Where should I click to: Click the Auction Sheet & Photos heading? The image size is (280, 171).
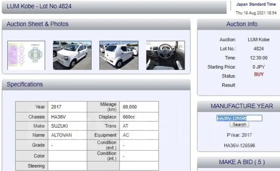(38, 24)
